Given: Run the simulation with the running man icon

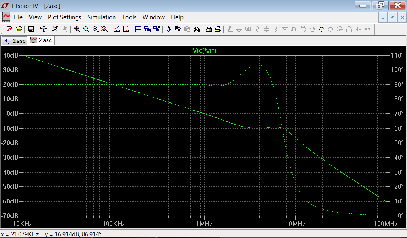Looking at the screenshot, I should (x=55, y=29).
